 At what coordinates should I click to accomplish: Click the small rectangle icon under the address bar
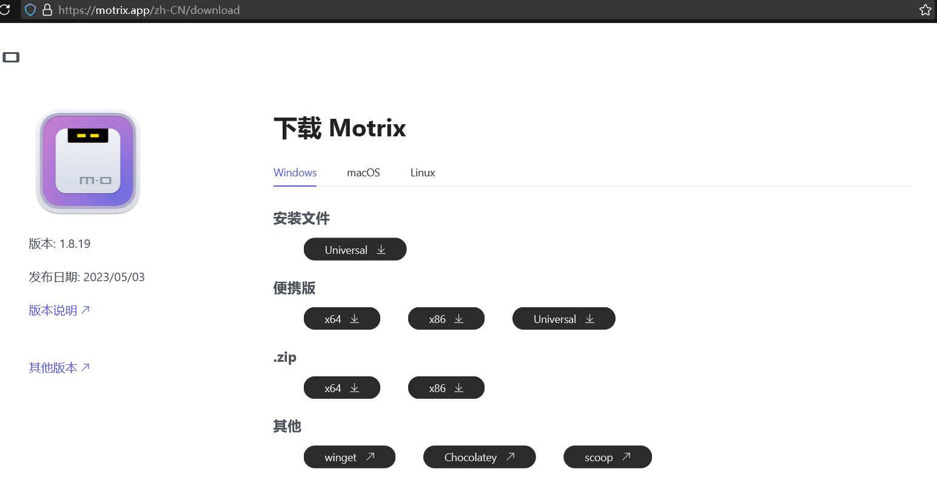tap(11, 58)
